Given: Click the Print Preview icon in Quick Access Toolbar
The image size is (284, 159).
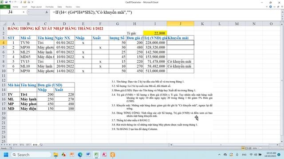Looking at the screenshot, I should click(x=28, y=2).
